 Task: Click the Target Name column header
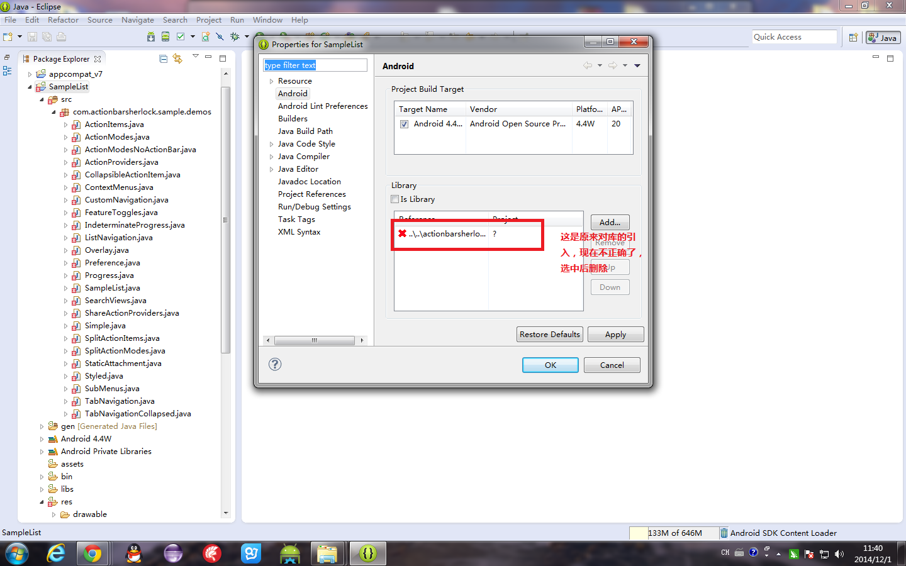(430, 109)
